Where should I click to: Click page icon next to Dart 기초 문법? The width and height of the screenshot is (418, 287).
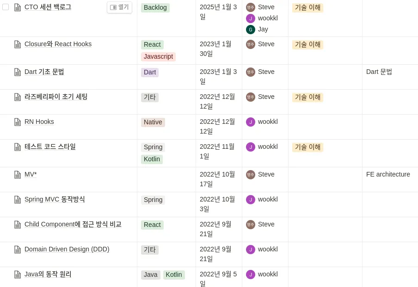pos(18,72)
